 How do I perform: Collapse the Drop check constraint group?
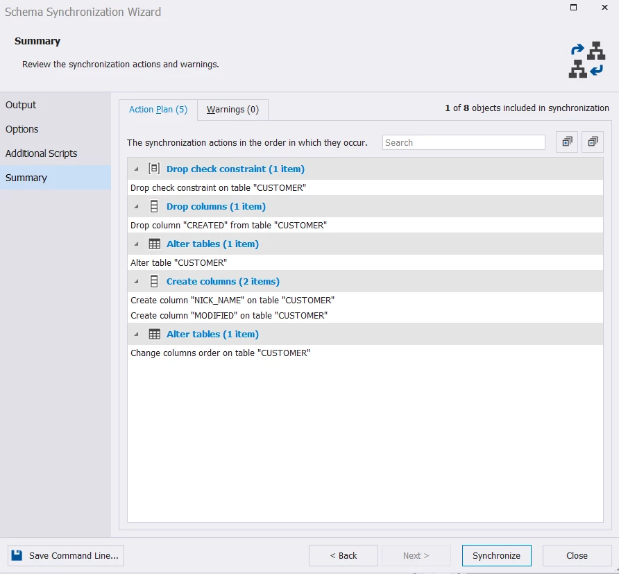coord(136,169)
